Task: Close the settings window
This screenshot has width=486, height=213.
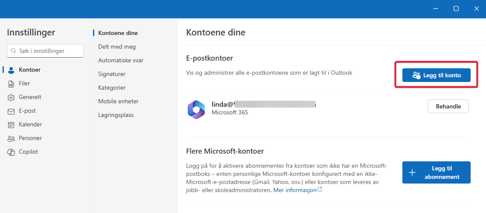Action: tap(476, 9)
